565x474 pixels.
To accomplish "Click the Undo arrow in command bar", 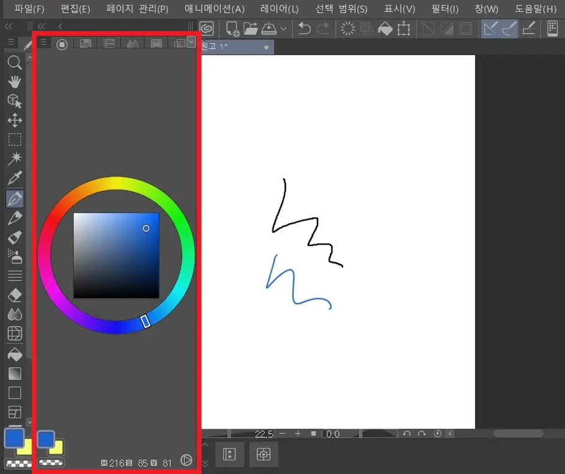I will (x=304, y=28).
